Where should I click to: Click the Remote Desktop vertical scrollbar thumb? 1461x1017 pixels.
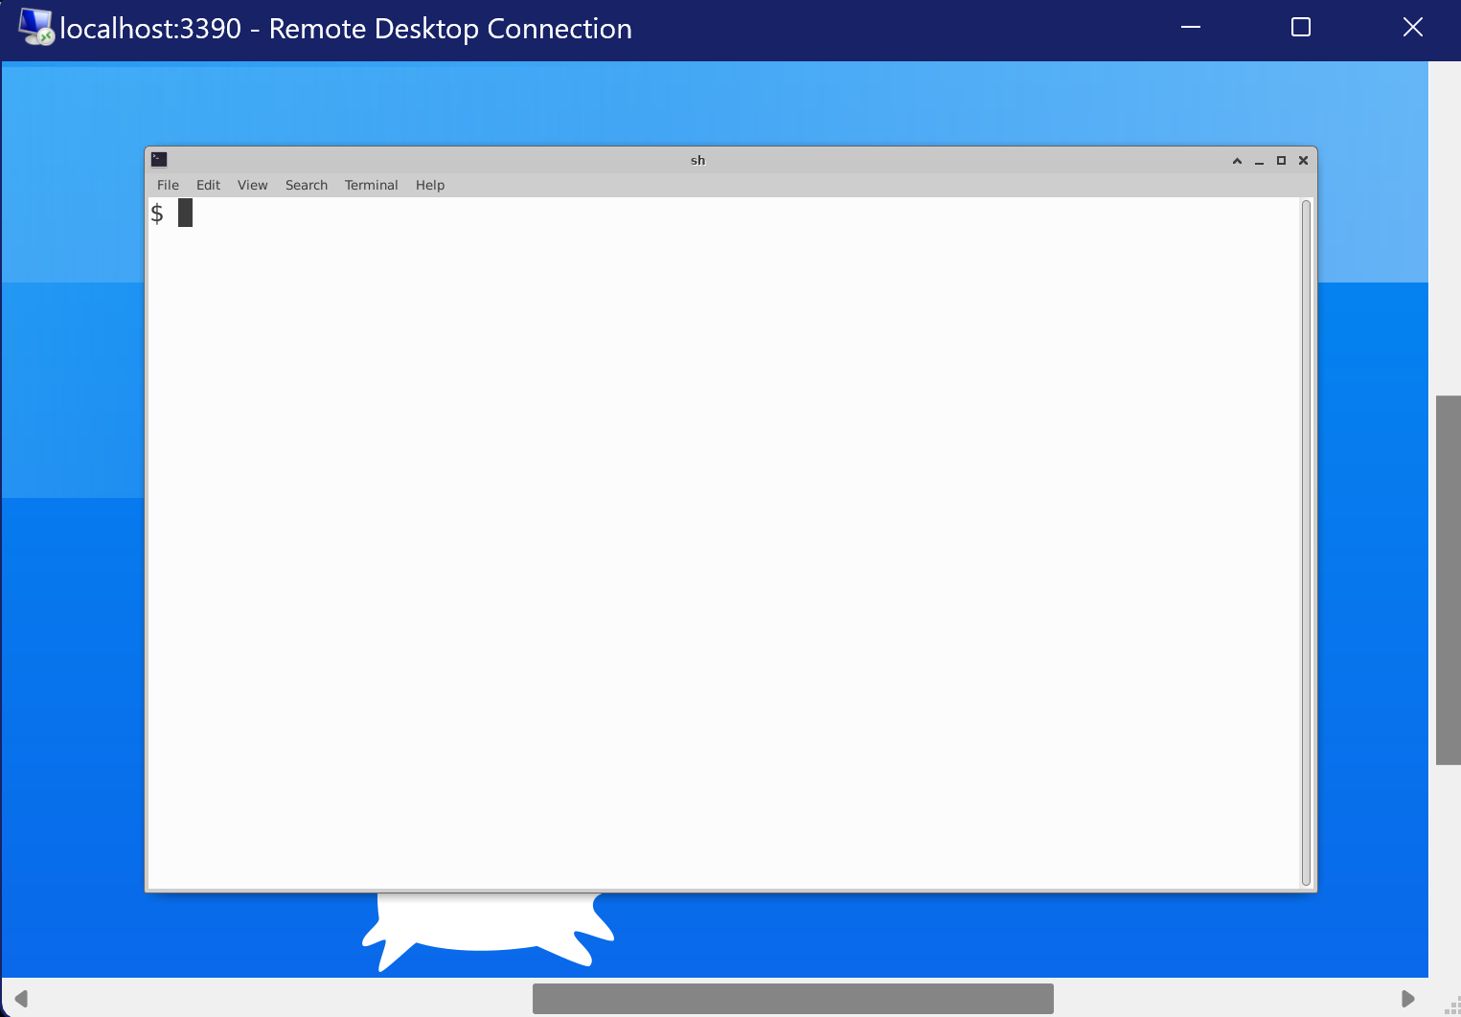pyautogui.click(x=1448, y=579)
